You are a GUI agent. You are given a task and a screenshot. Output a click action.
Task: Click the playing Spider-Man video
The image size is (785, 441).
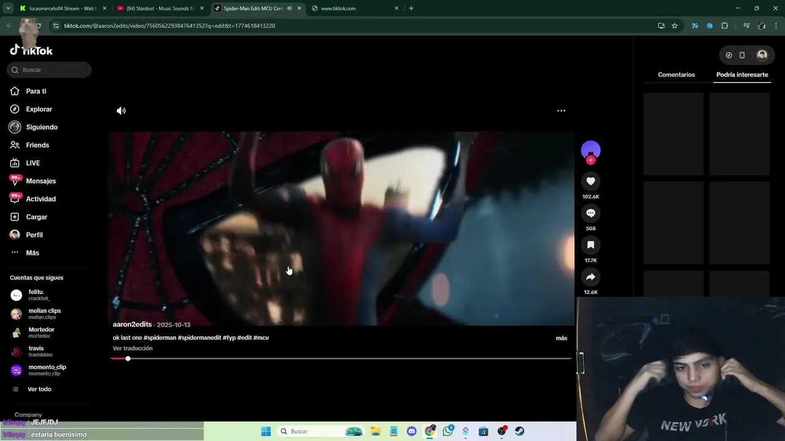coord(341,228)
